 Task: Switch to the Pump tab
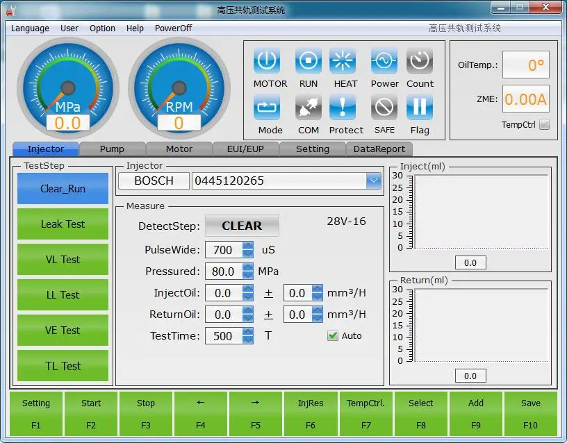pyautogui.click(x=112, y=149)
